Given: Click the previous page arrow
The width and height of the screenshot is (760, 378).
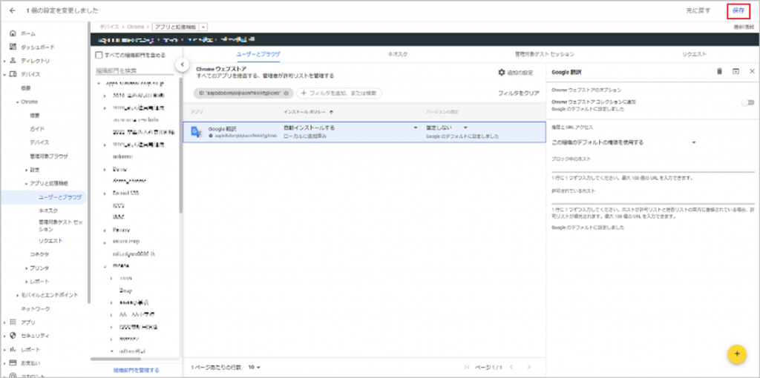Looking at the screenshot, I should point(511,368).
